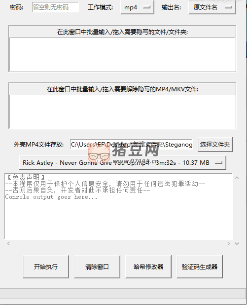Click the 【免责声明】 line in console

(x=27, y=177)
